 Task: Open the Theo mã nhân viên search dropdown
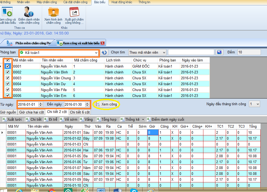point(147,52)
